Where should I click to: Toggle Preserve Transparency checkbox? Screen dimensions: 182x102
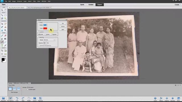tap(39, 46)
